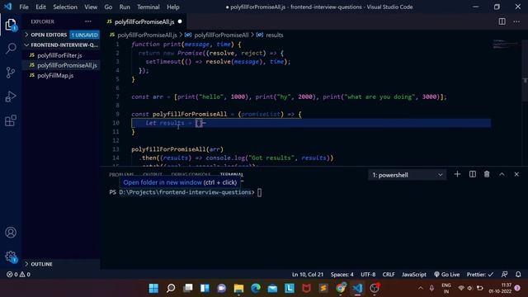The height and width of the screenshot is (297, 528).
Task: Open File Explorer from taskbar
Action: 238,288
